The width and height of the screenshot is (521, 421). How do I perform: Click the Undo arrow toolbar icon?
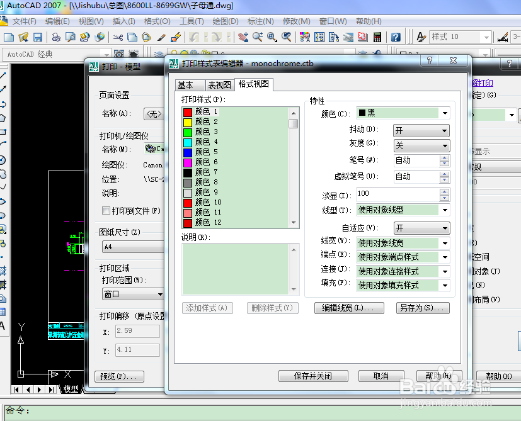[195, 37]
